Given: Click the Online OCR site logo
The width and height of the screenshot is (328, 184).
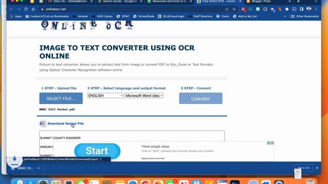Looking at the screenshot, I should (x=87, y=25).
